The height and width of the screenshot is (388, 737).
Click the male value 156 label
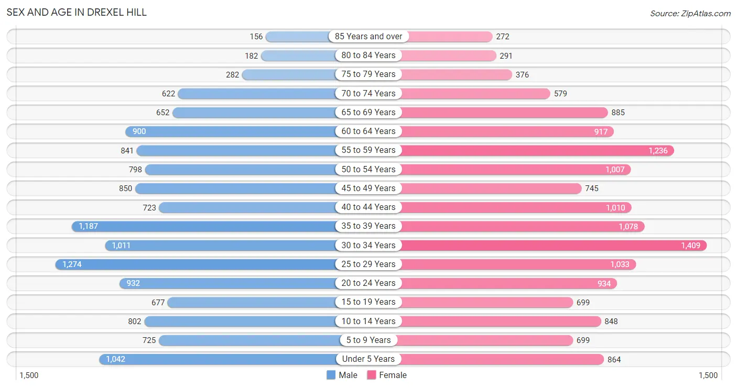click(x=256, y=37)
